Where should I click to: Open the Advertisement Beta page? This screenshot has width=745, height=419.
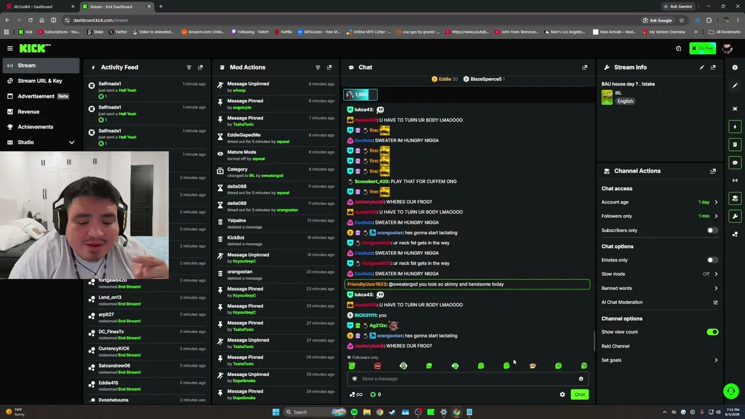point(41,96)
